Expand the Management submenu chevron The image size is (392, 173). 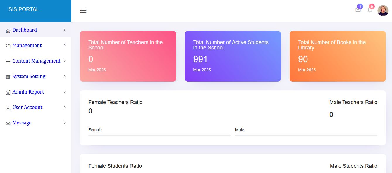pos(64,45)
